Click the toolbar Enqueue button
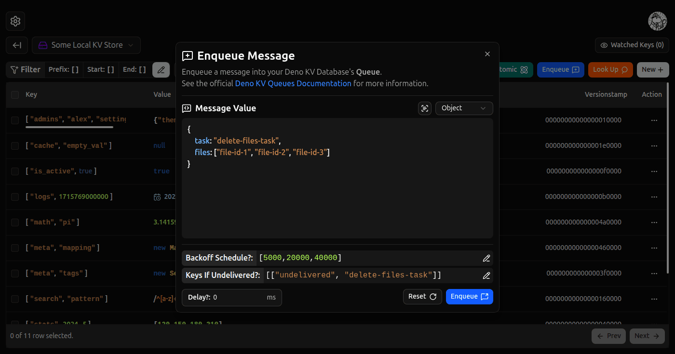This screenshot has height=354, width=675. click(x=561, y=70)
